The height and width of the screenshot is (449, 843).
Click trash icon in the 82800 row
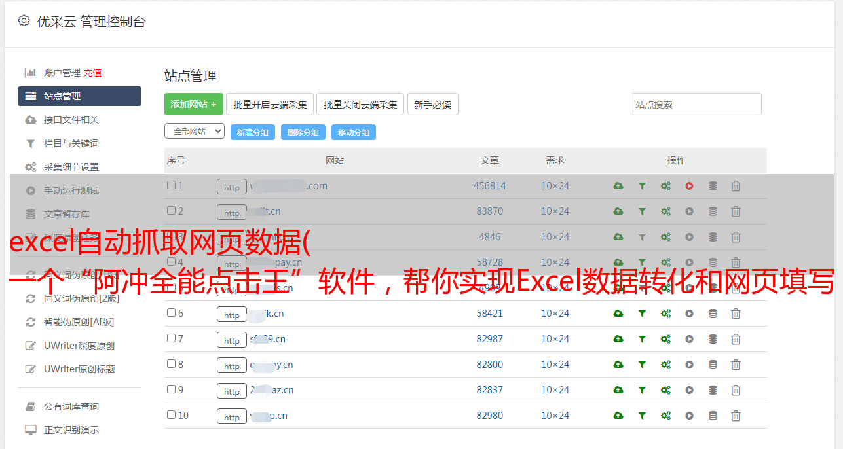[x=736, y=365]
